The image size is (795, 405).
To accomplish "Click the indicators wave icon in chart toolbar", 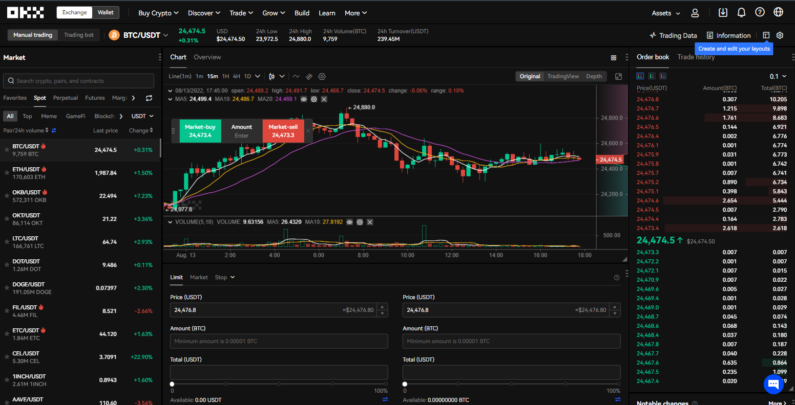I will pos(296,76).
